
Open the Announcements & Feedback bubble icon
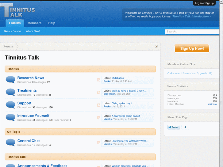tap(10, 165)
